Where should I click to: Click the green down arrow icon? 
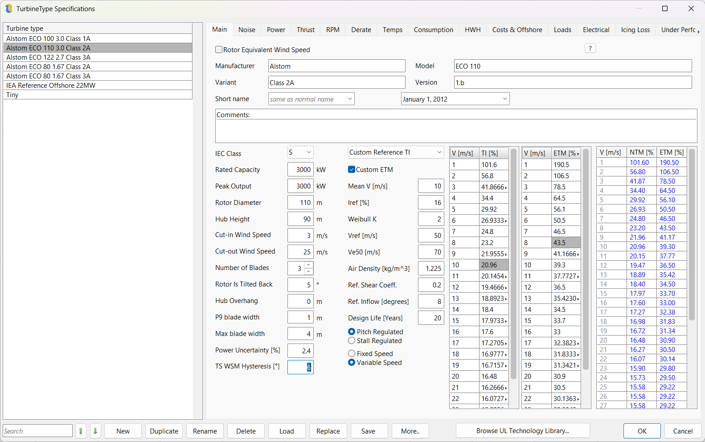pos(95,431)
